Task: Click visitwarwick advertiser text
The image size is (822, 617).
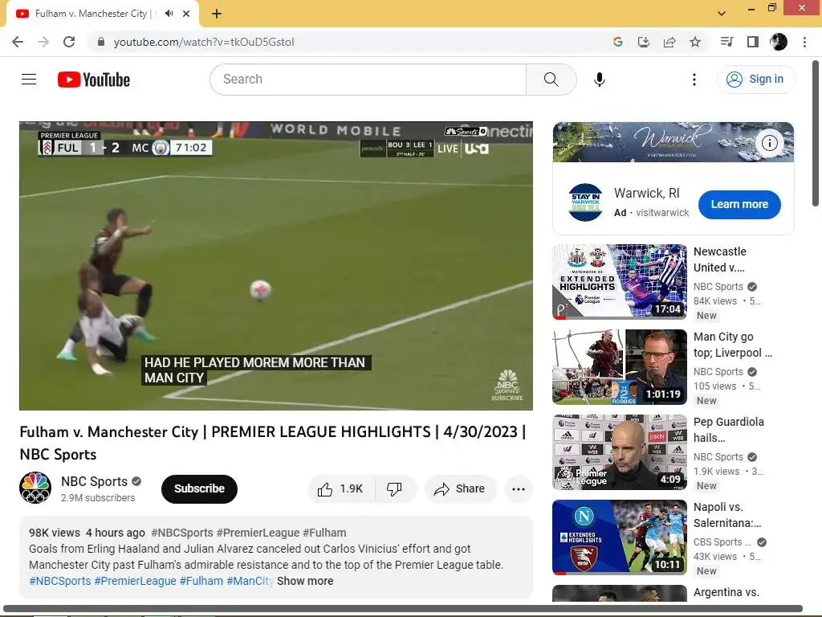Action: pyautogui.click(x=662, y=213)
